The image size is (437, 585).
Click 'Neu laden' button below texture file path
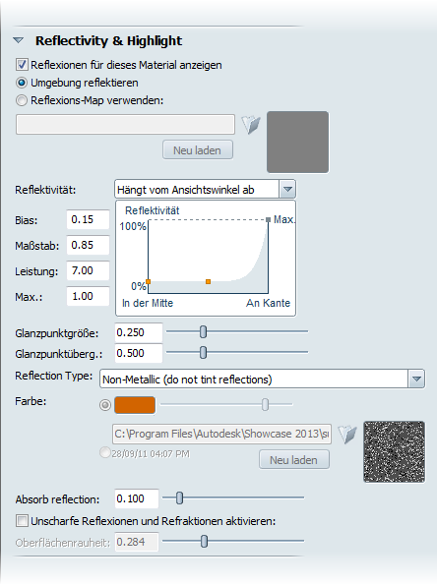point(294,460)
